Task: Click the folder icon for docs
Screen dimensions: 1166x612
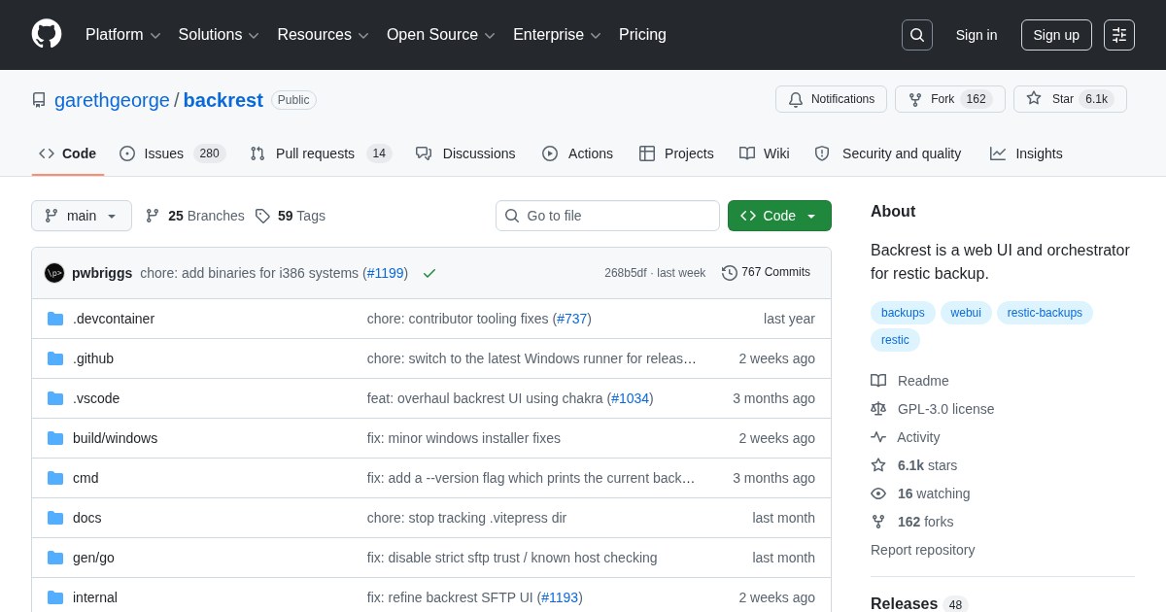Action: (55, 518)
